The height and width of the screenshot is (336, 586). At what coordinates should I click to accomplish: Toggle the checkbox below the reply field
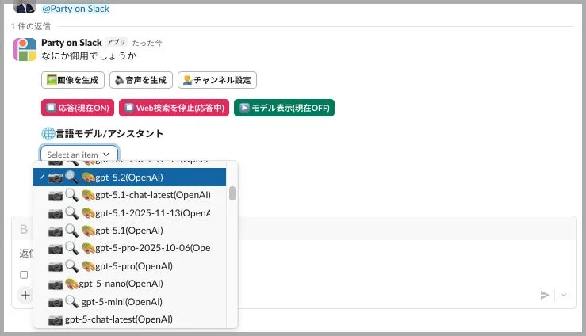click(x=24, y=275)
